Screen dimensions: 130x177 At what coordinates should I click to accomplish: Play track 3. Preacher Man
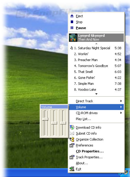(x=97, y=60)
